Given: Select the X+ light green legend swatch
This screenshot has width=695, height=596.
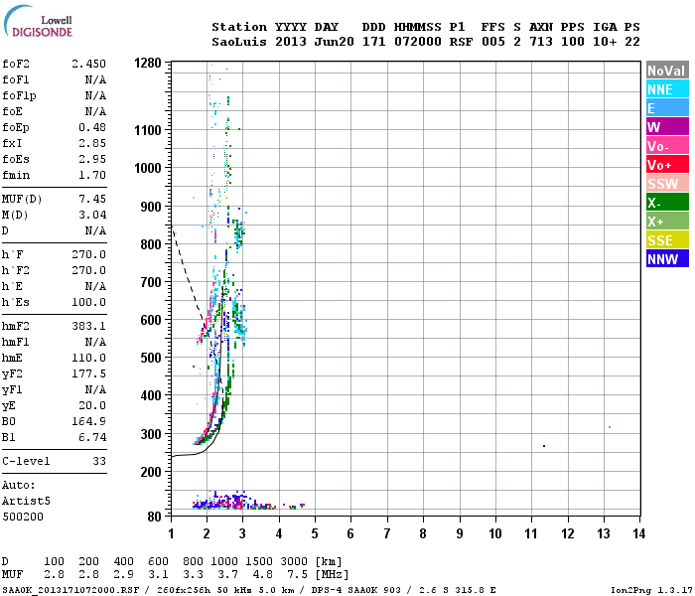Looking at the screenshot, I should point(667,222).
